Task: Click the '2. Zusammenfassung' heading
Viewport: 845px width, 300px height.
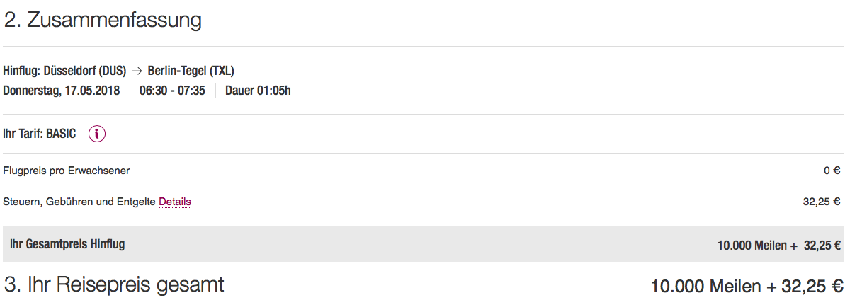Action: 103,21
